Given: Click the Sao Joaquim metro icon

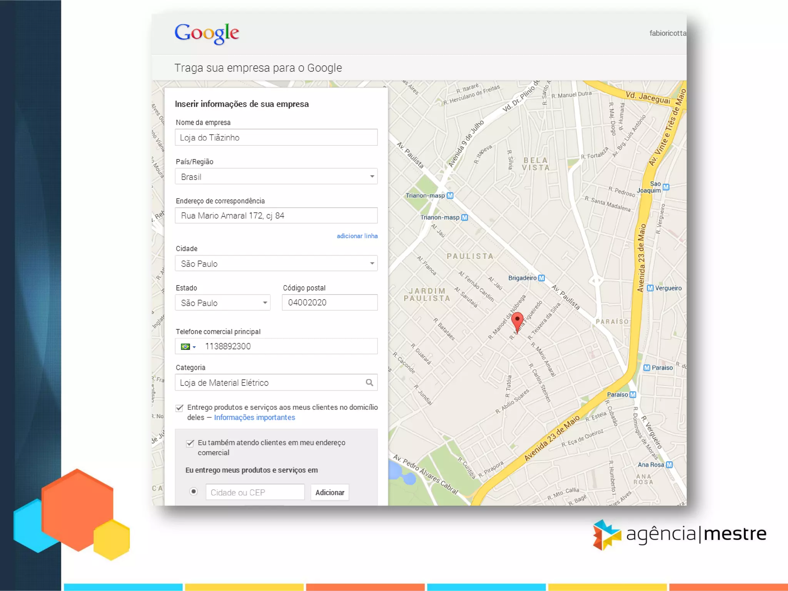Looking at the screenshot, I should point(666,187).
